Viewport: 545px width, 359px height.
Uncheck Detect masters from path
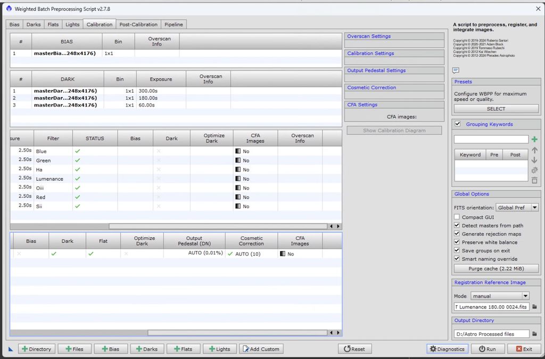point(457,225)
